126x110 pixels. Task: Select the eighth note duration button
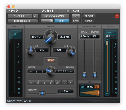(x=51, y=82)
